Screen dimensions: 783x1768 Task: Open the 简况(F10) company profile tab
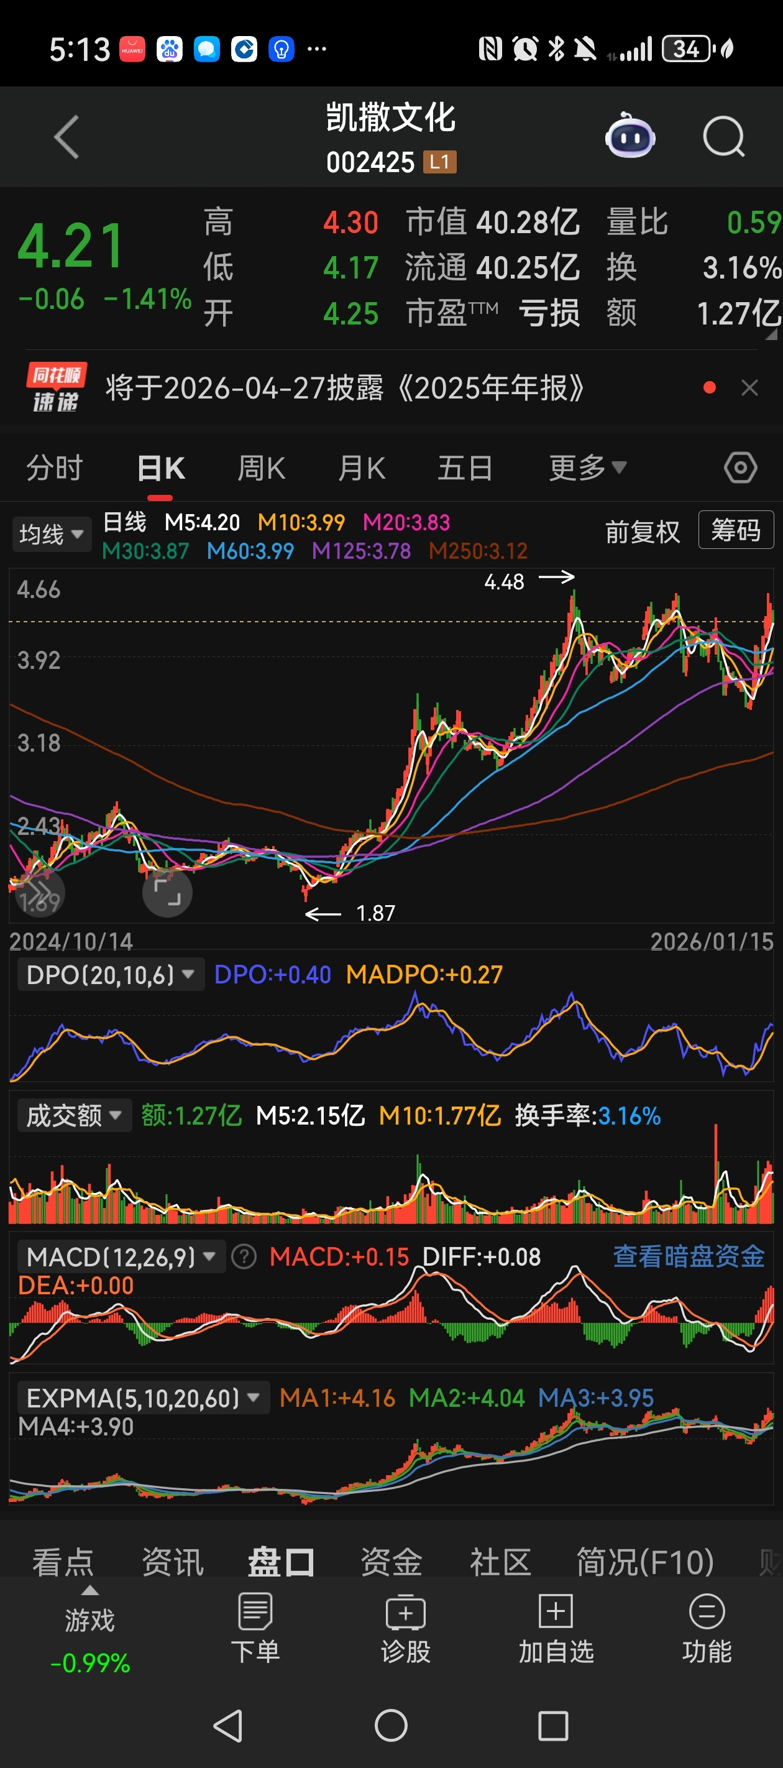coord(645,1563)
